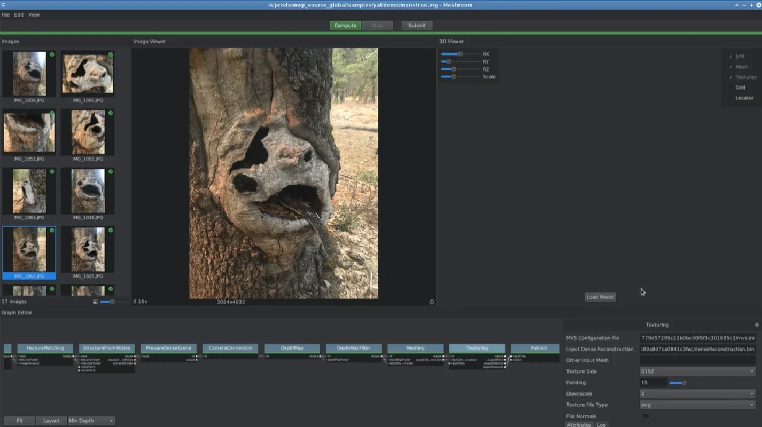Viewport: 762px width, 427px height.
Task: Click the thumbnail size slider
Action: pos(114,302)
